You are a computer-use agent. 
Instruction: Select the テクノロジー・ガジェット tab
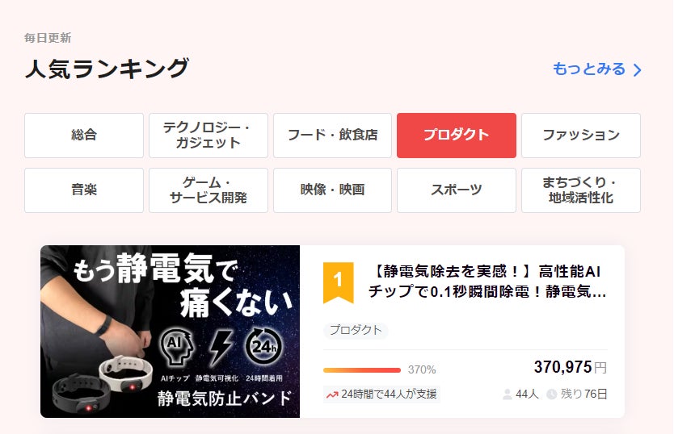pos(208,136)
